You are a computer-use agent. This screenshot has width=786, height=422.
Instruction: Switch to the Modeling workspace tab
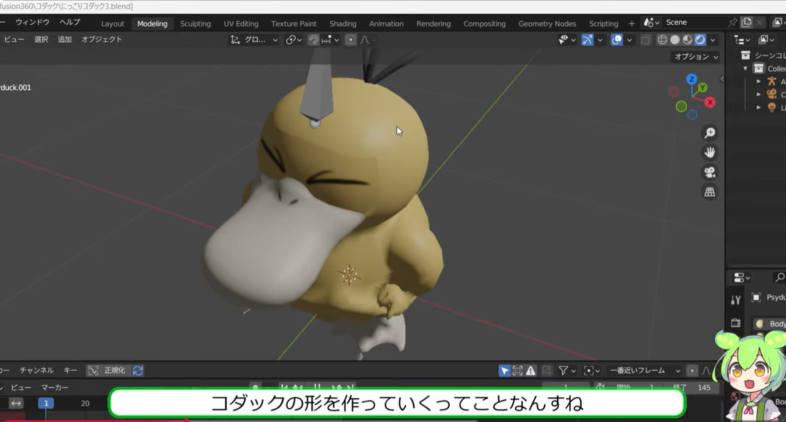coord(152,23)
